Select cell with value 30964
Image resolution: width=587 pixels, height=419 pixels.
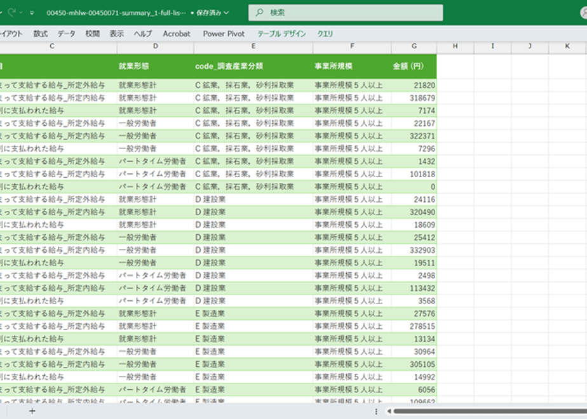coord(414,352)
